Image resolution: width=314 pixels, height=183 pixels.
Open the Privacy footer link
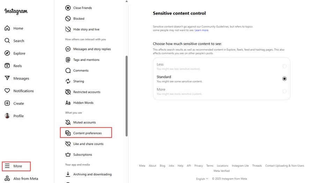pos(199,166)
